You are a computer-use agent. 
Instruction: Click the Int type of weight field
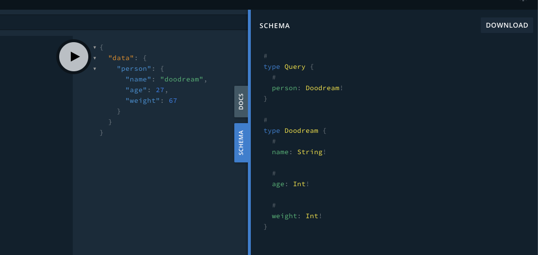(312, 216)
